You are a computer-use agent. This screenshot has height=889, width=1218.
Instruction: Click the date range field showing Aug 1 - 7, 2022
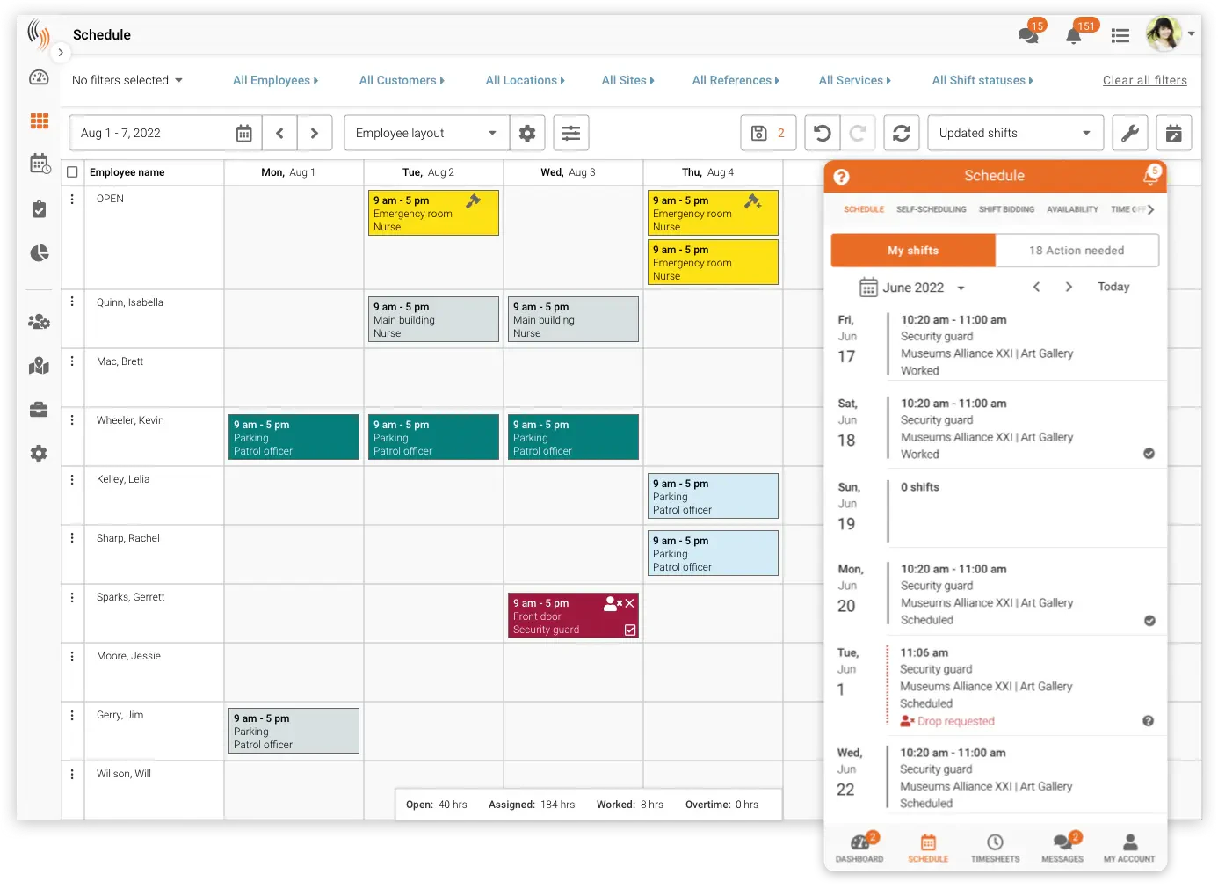[x=149, y=133]
